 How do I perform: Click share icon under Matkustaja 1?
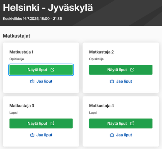coord(32,81)
